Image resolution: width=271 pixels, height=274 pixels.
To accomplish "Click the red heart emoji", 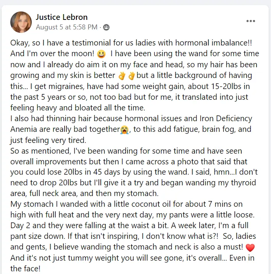I will coord(250,248).
